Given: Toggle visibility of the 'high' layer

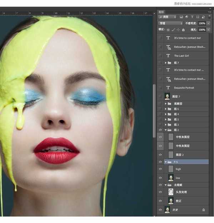Looking at the screenshot, I should point(160,169).
